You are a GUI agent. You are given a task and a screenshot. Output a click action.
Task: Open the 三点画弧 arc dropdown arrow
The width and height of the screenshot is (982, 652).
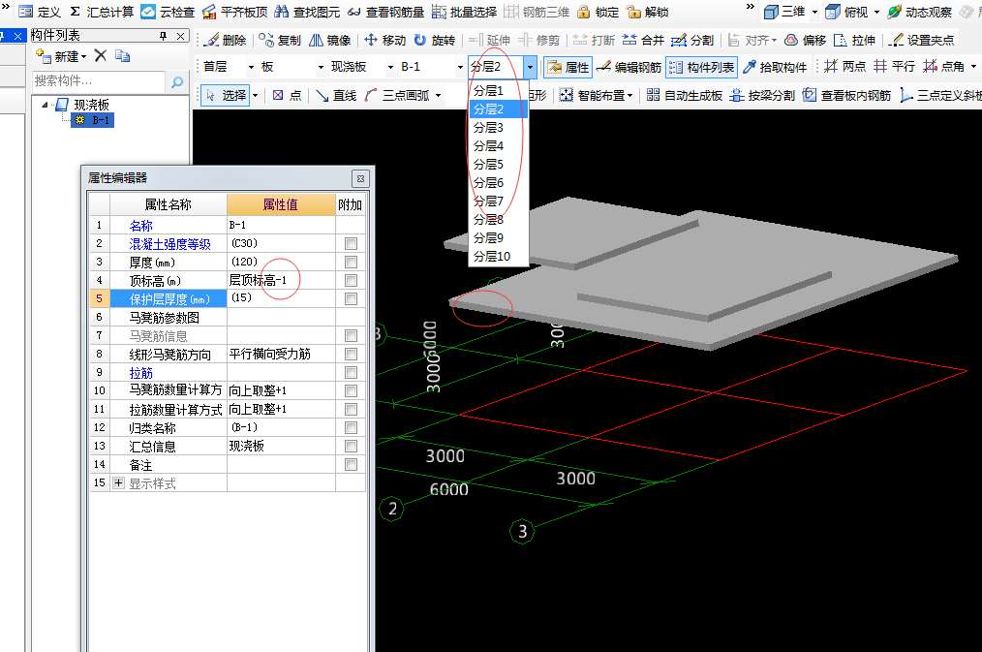(x=439, y=96)
